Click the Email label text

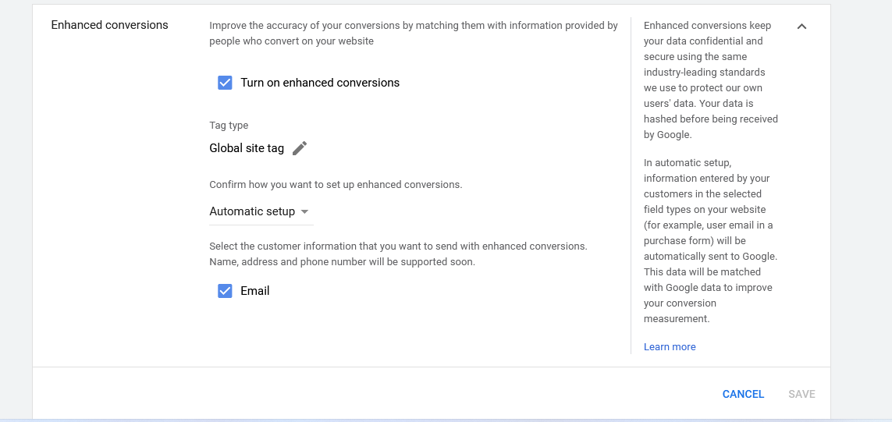[x=255, y=291]
